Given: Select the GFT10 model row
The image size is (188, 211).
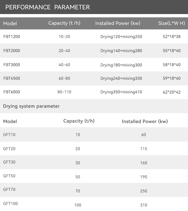Looking at the screenshot, I should point(9,135).
